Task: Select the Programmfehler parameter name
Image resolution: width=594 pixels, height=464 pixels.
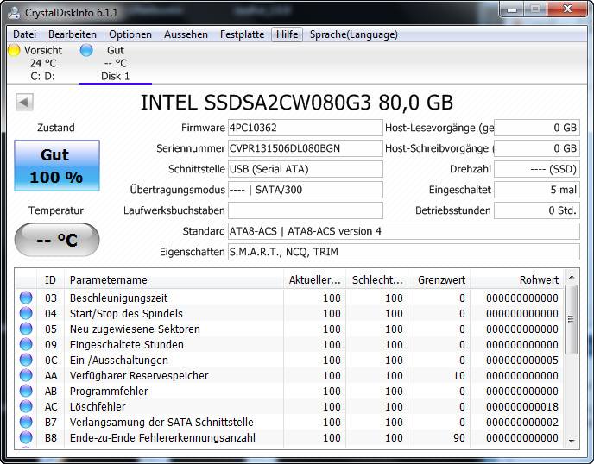Action: (109, 391)
